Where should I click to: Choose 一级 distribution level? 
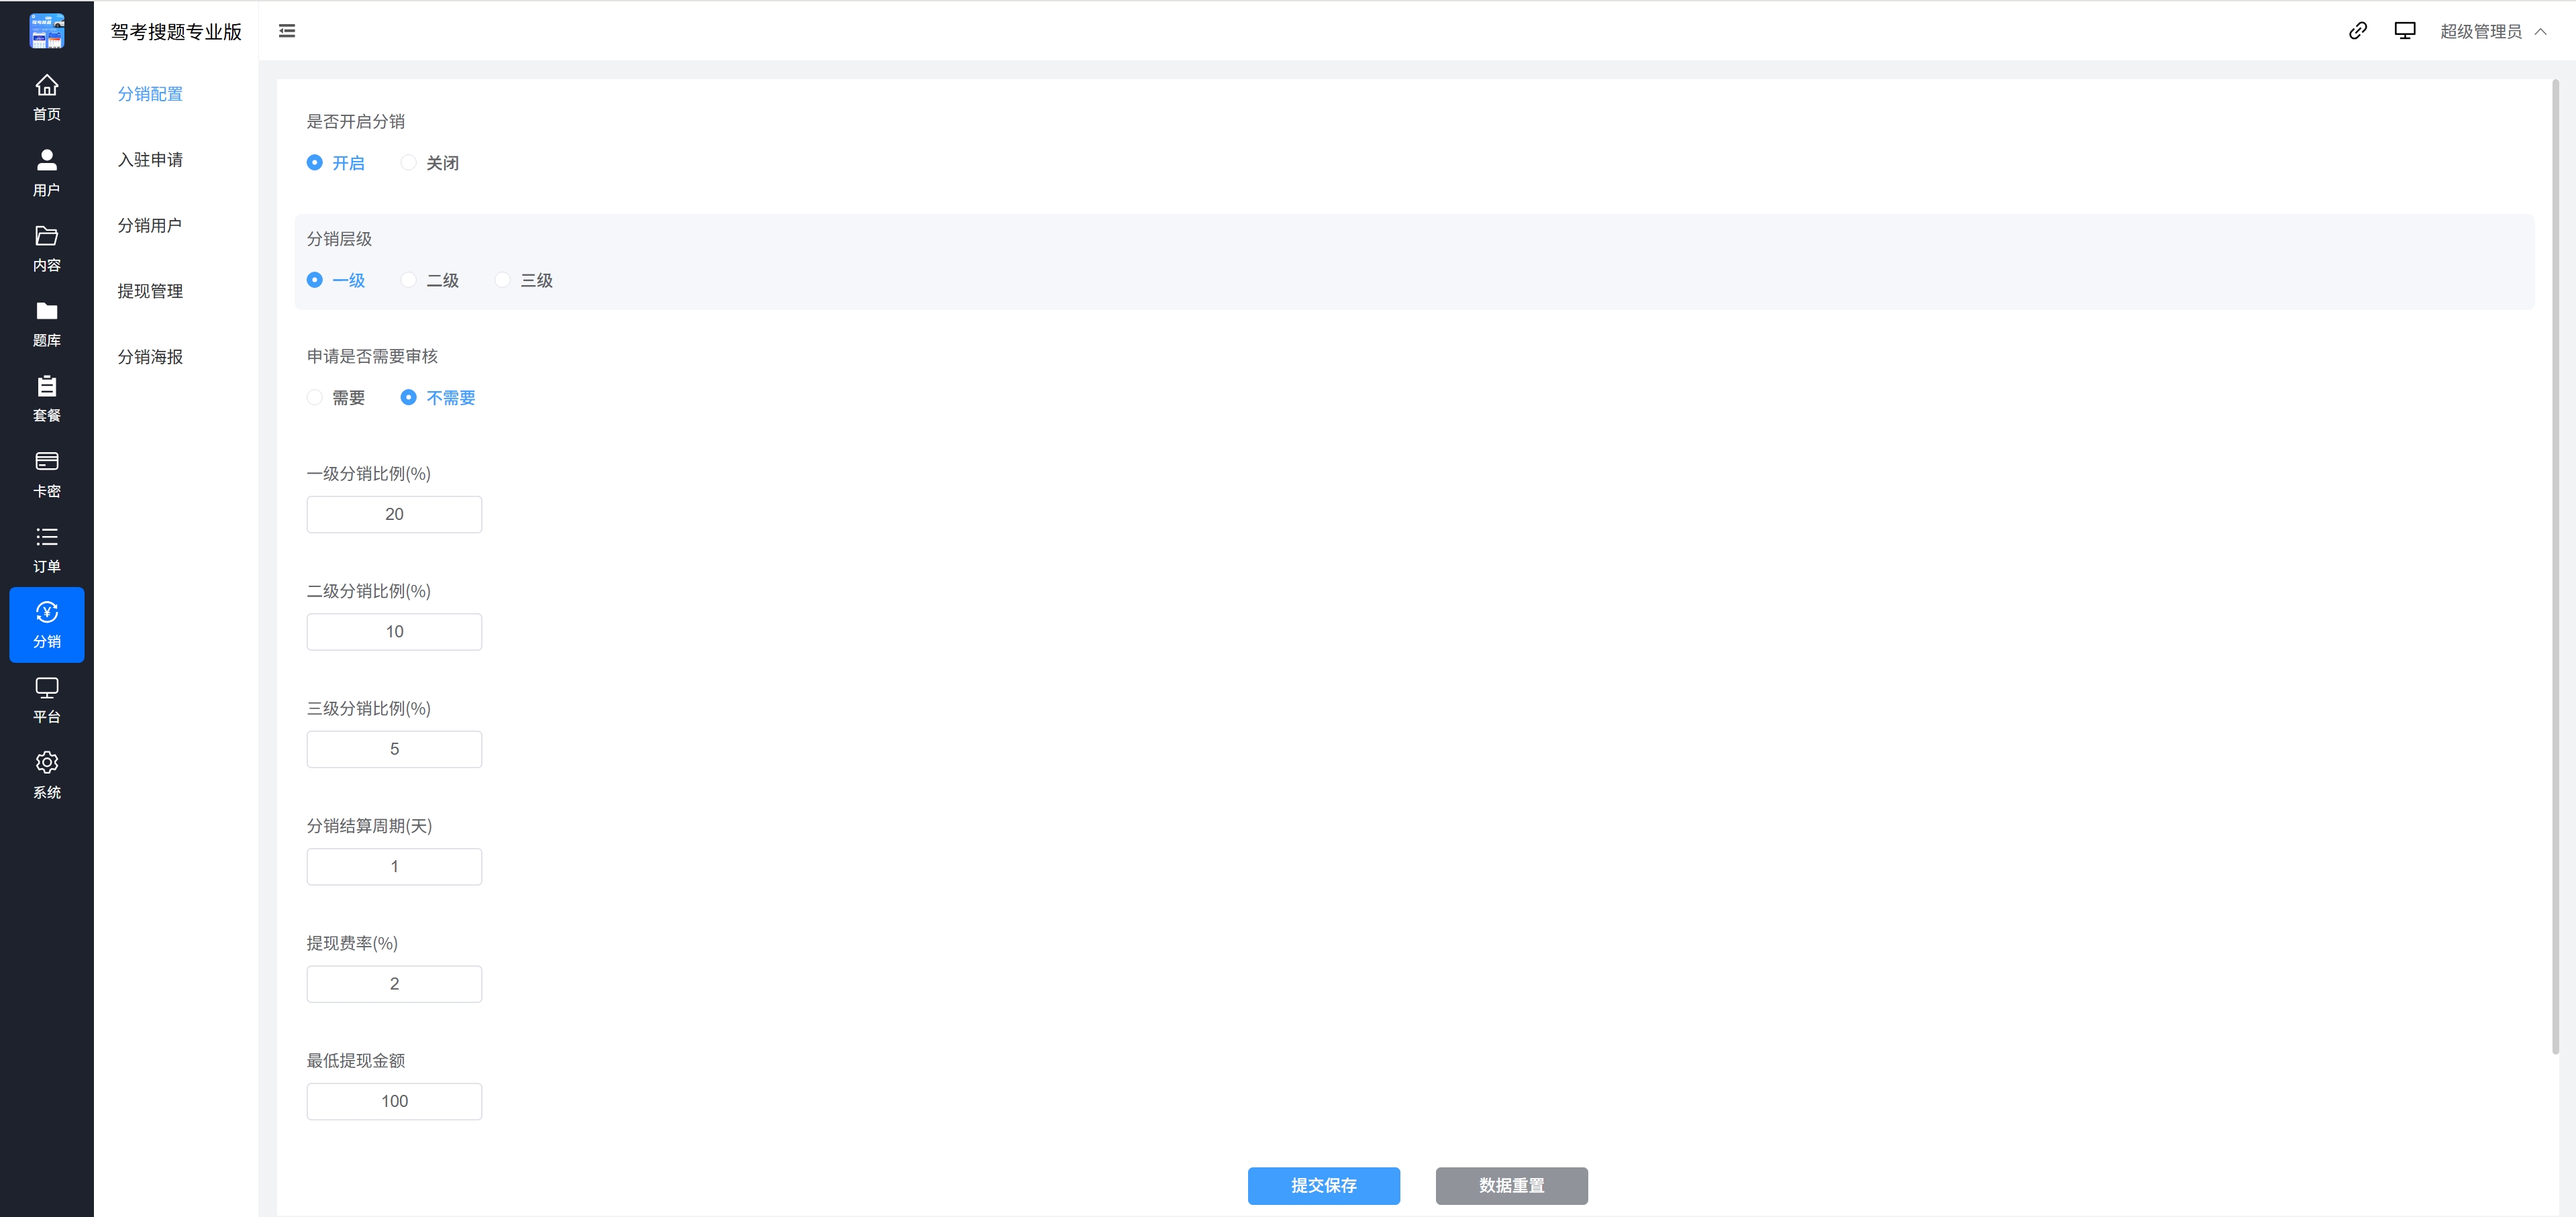pyautogui.click(x=336, y=281)
